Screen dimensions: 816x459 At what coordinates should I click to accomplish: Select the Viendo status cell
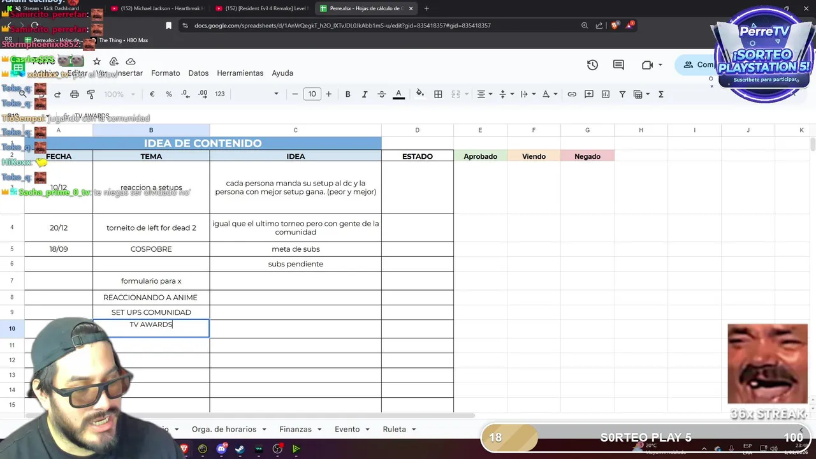point(534,156)
